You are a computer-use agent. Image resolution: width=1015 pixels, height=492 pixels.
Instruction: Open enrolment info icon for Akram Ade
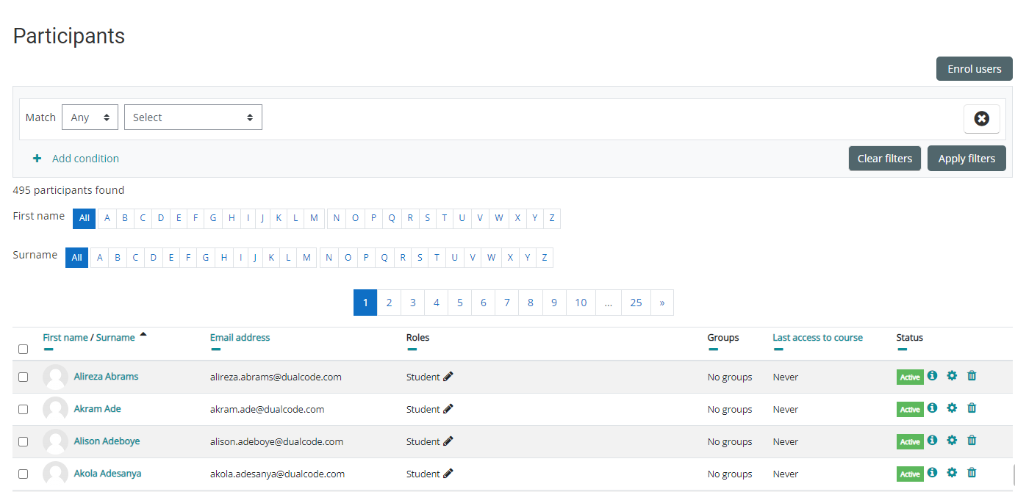[x=932, y=408]
